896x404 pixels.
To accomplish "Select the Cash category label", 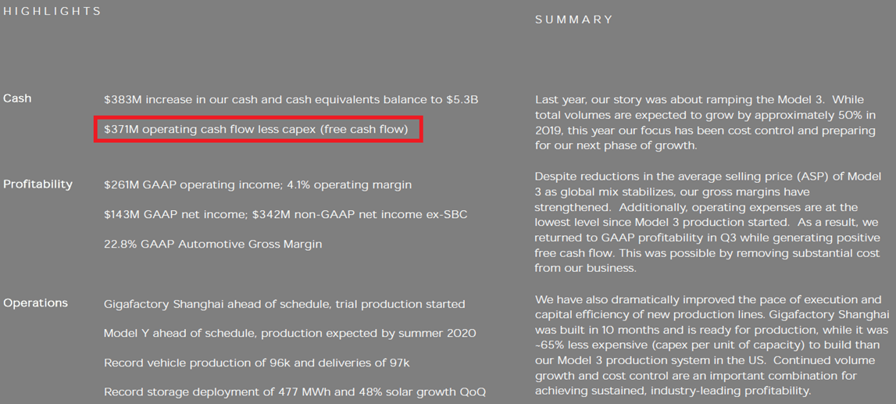I will tap(17, 98).
